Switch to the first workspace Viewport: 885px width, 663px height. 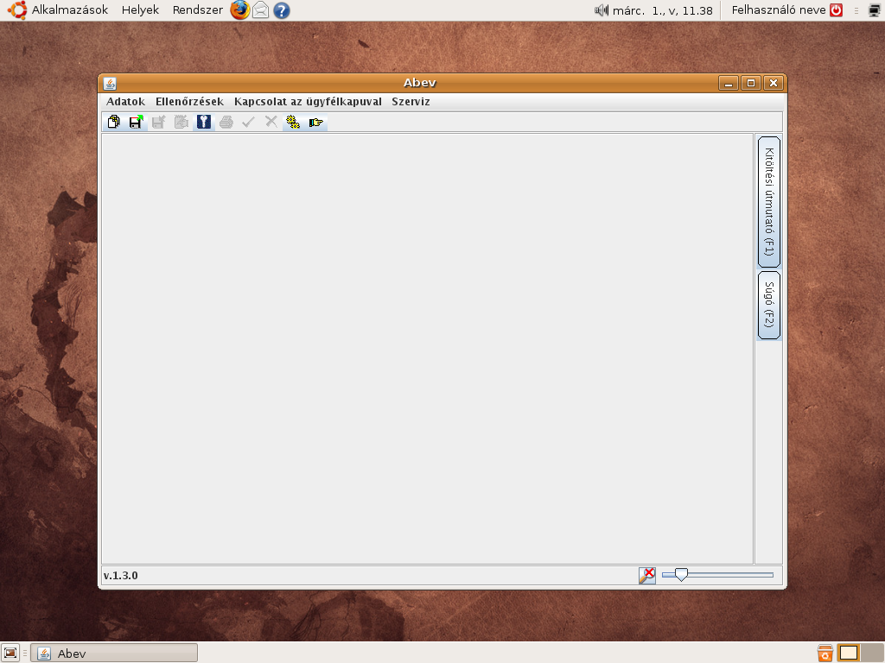(x=849, y=654)
